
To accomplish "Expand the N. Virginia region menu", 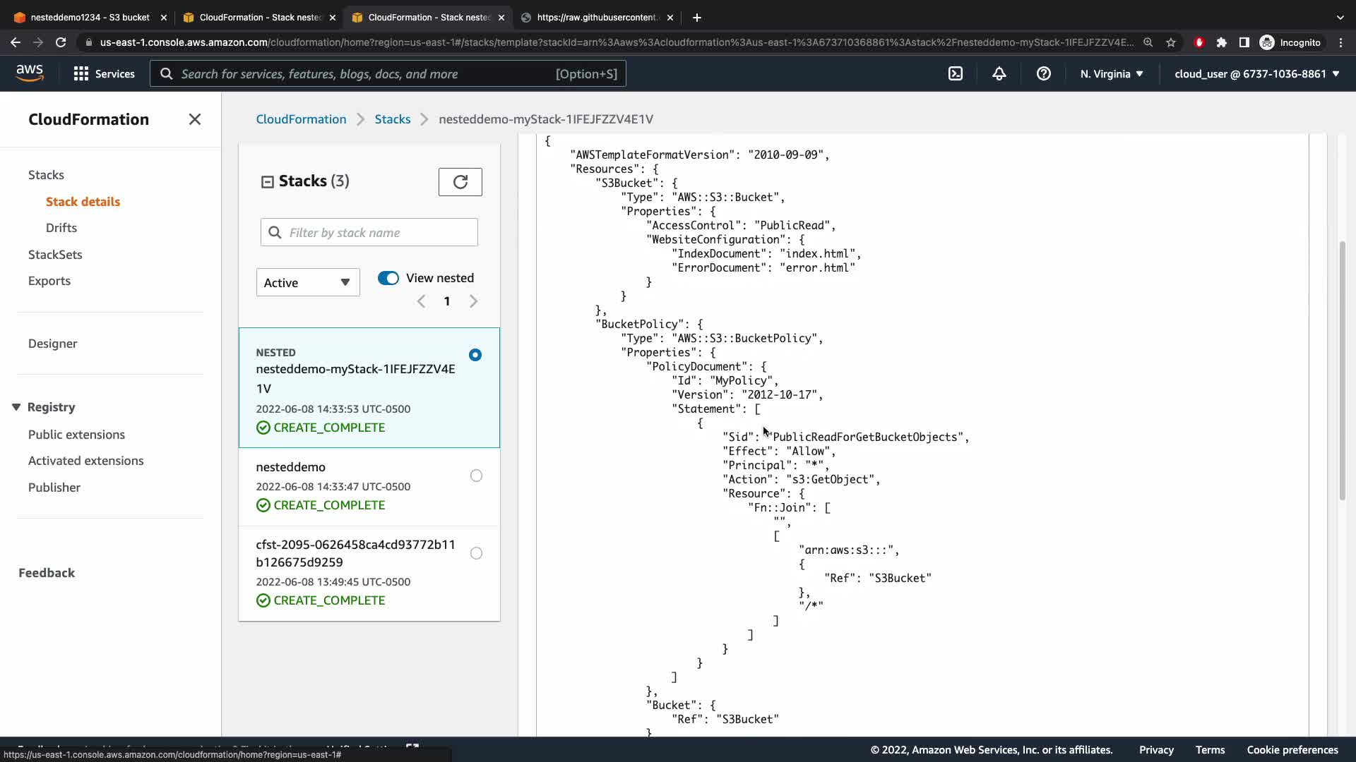I will (x=1111, y=73).
